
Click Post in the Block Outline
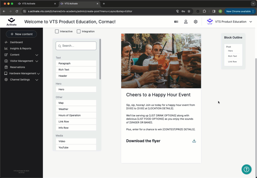[228, 47]
